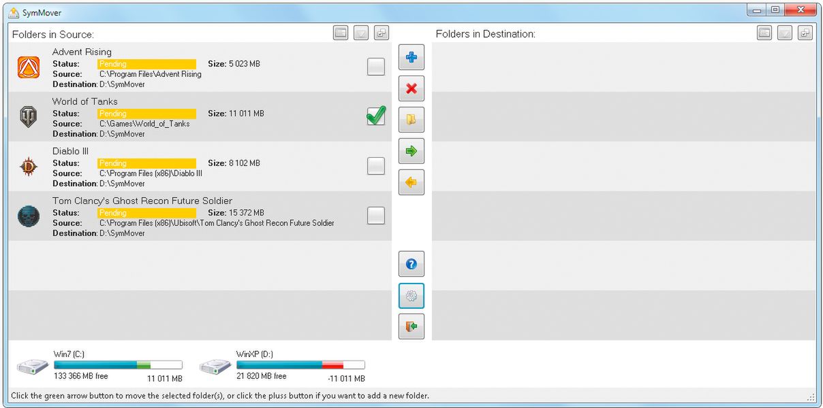Select the World of Tanks folder title

coord(85,101)
